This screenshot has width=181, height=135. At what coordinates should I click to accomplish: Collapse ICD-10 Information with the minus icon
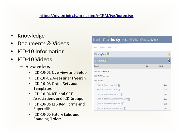169,60
